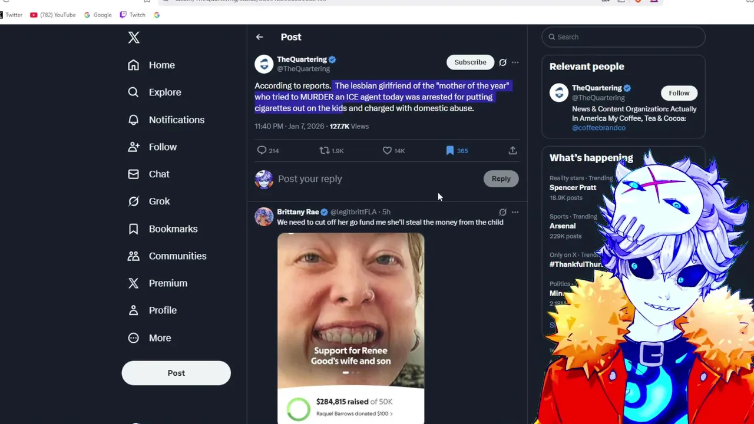Click TheQuartering display name in post header
The height and width of the screenshot is (424, 754).
click(302, 59)
